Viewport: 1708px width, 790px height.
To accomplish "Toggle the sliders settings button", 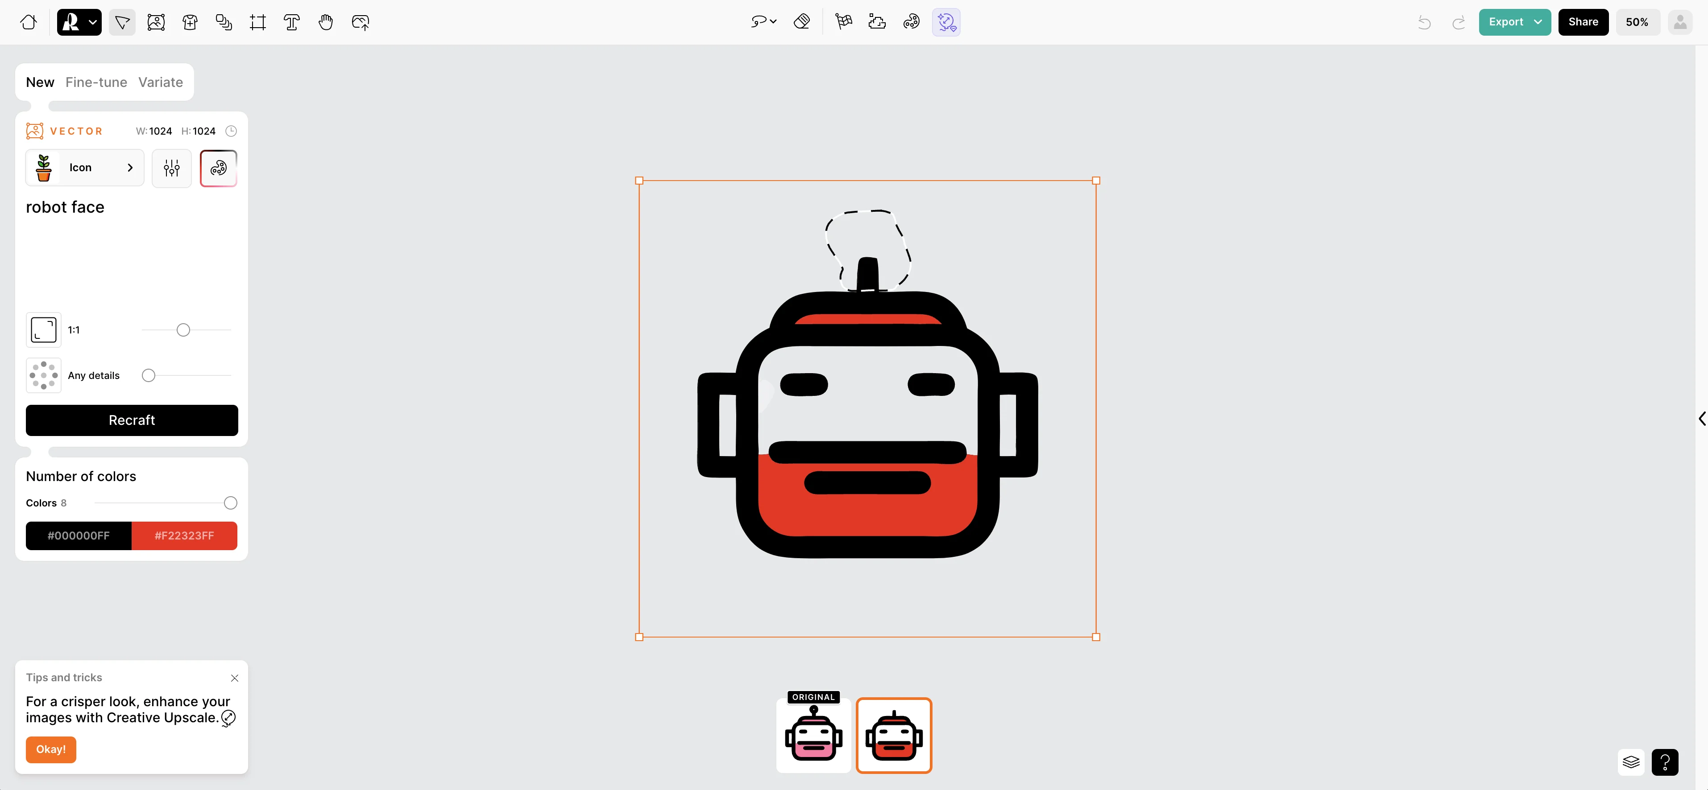I will tap(172, 168).
